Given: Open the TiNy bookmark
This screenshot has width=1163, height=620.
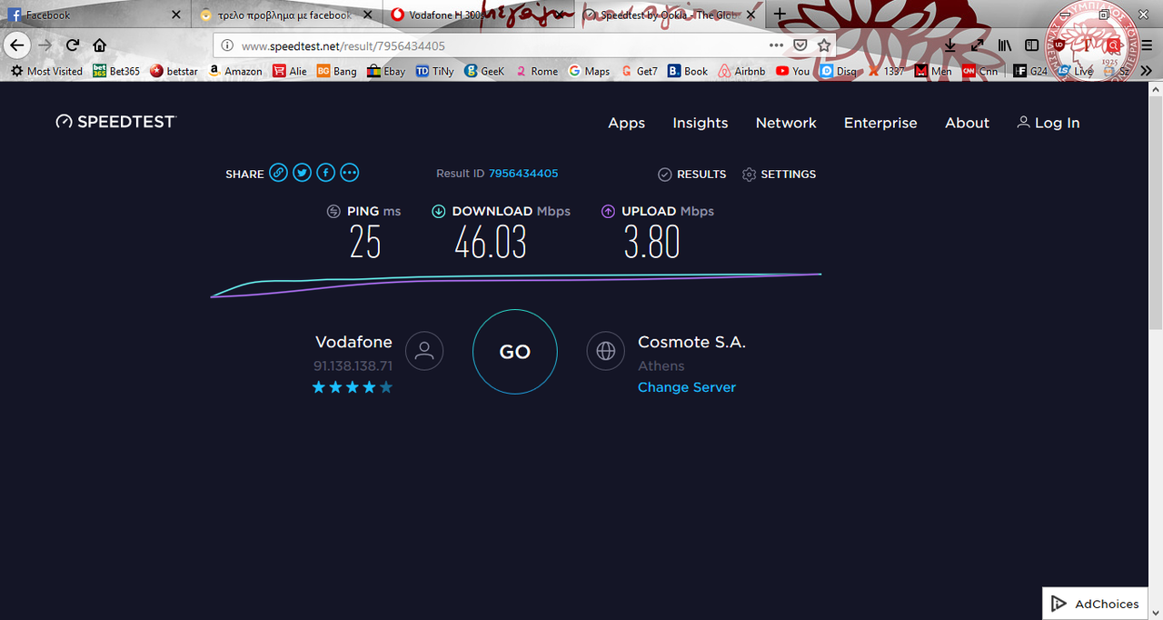Looking at the screenshot, I should [x=435, y=71].
